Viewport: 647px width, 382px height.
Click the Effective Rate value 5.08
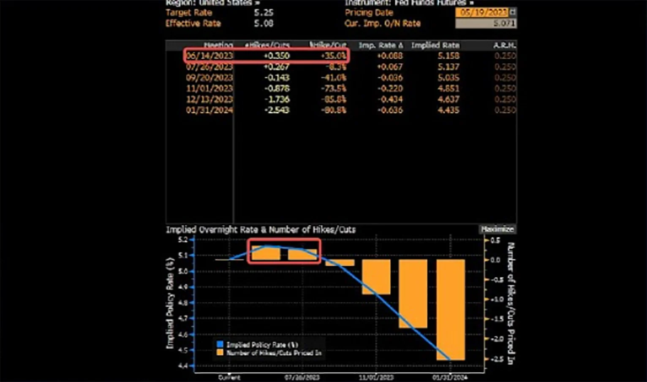tap(264, 23)
